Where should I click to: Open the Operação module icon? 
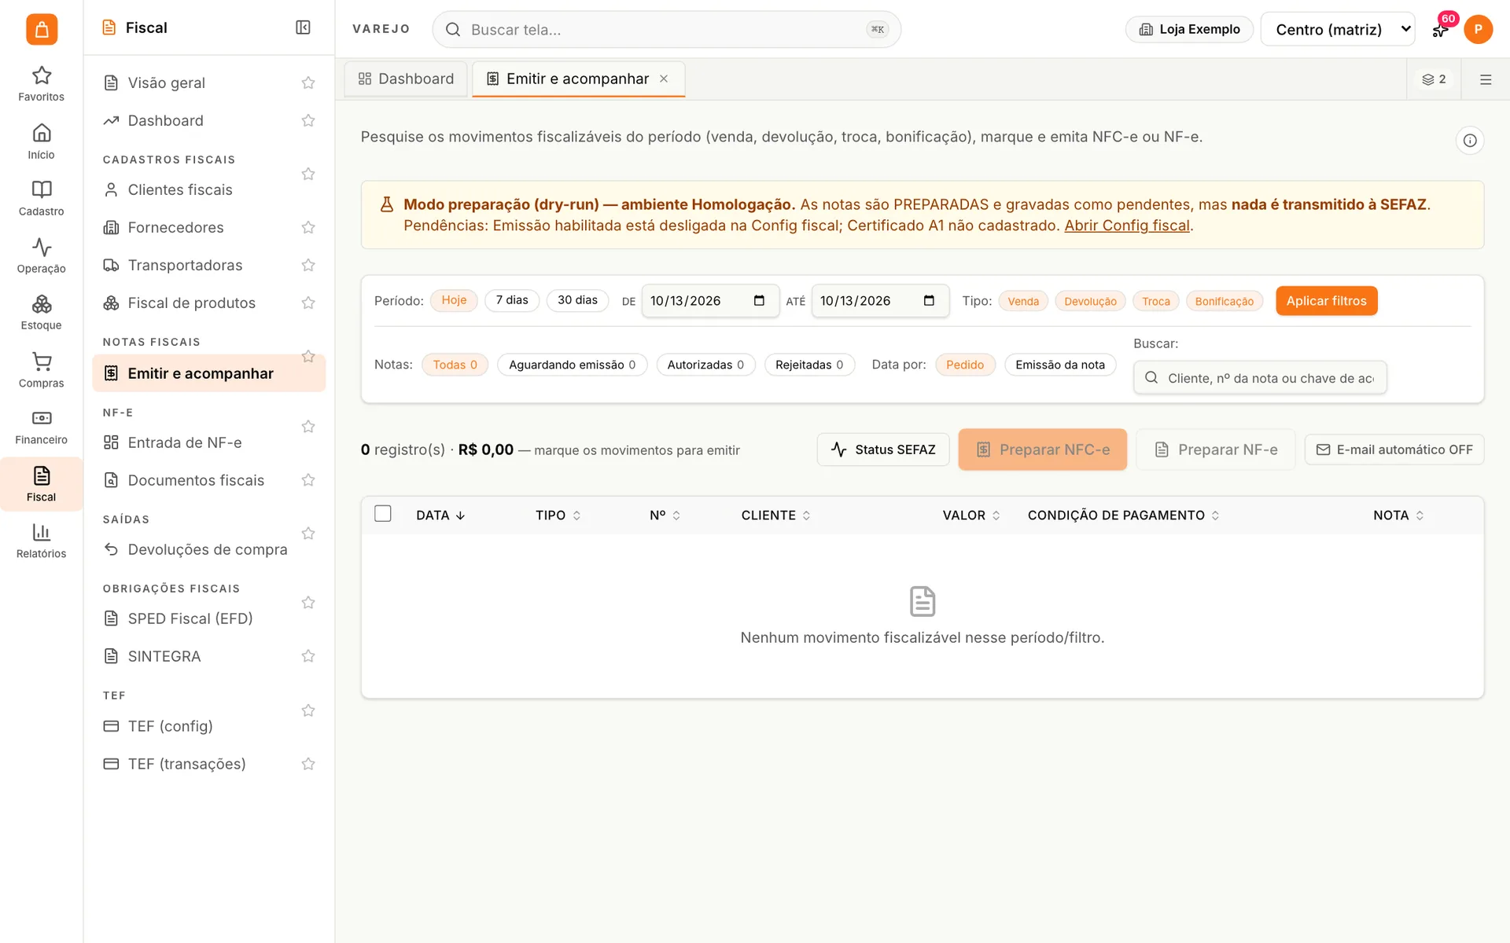pyautogui.click(x=41, y=256)
